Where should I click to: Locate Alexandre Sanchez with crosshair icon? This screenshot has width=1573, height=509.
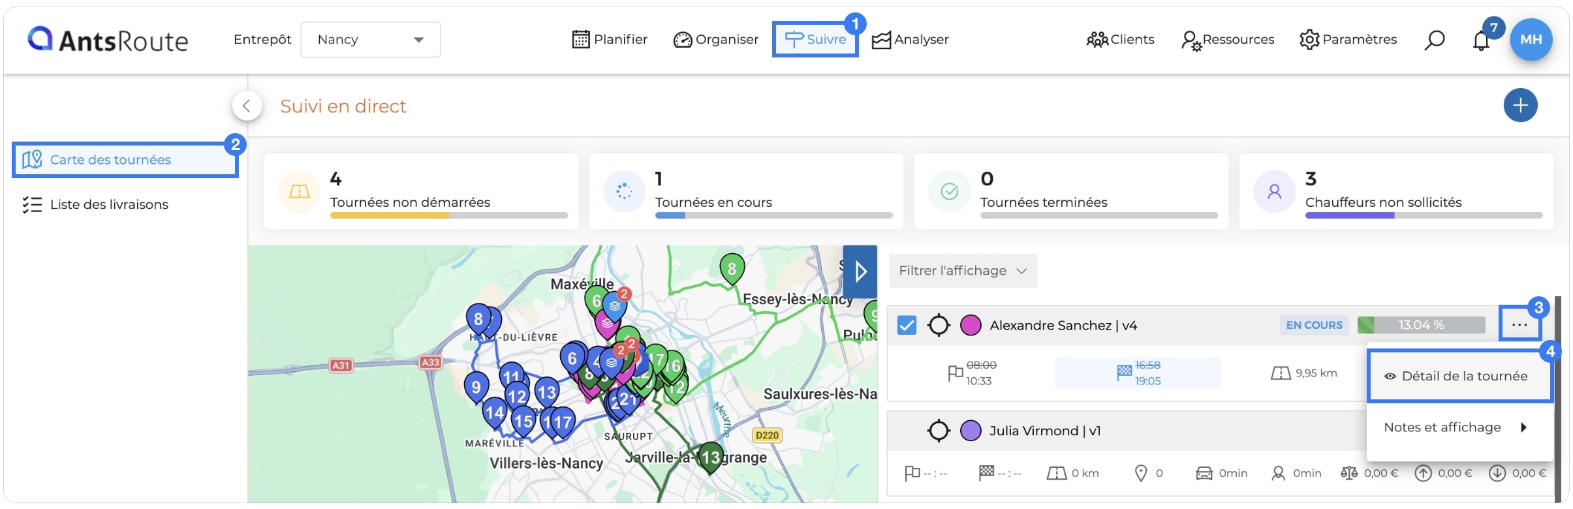939,325
